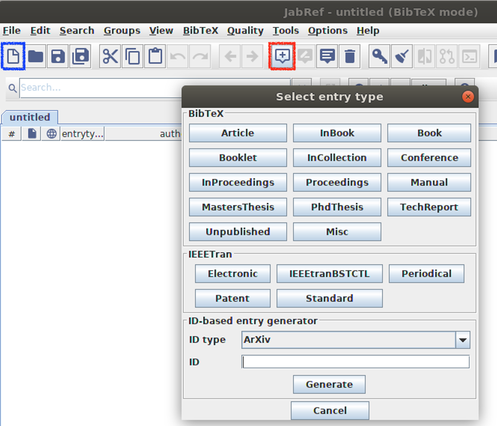497x426 pixels.
Task: Go back with the left arrow icon
Action: [230, 57]
